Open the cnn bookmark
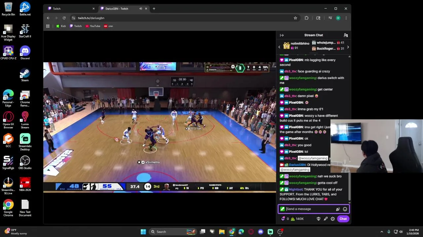The image size is (423, 237). pos(108,26)
